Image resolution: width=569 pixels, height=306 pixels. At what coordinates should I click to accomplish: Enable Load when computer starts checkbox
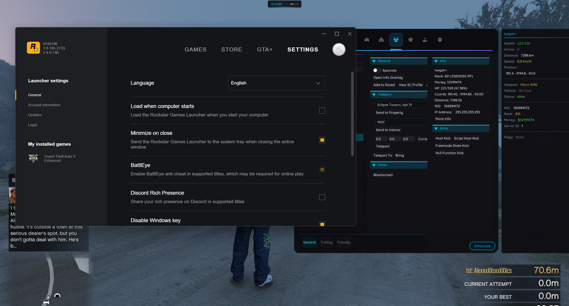322,110
